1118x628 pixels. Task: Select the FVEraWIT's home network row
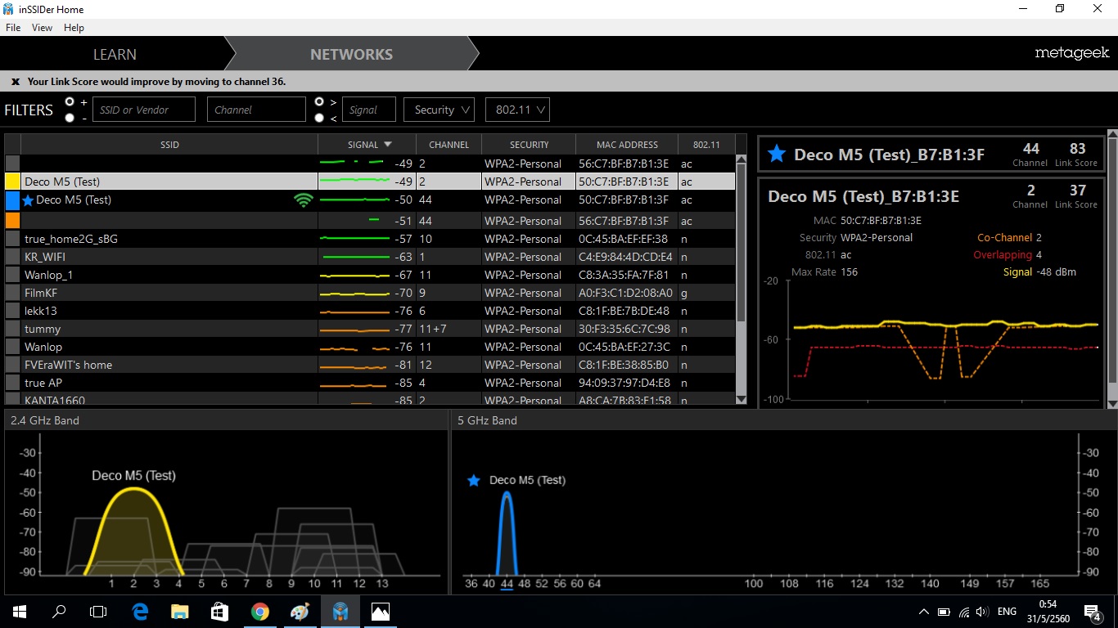pyautogui.click(x=370, y=365)
